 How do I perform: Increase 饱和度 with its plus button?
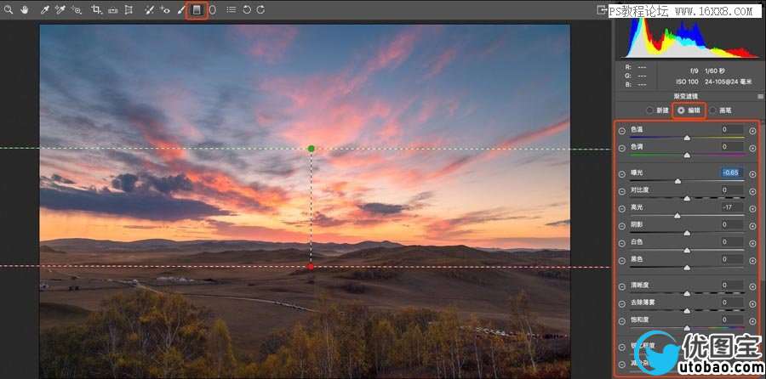(752, 321)
